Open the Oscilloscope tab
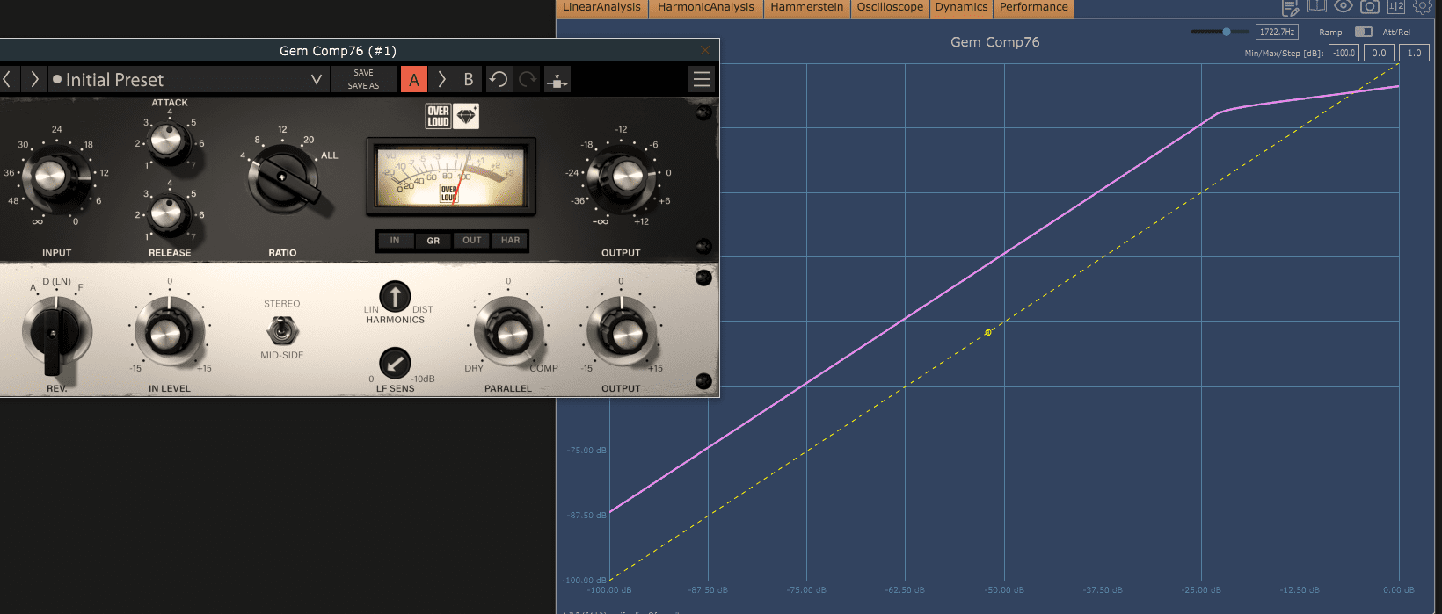 [890, 8]
